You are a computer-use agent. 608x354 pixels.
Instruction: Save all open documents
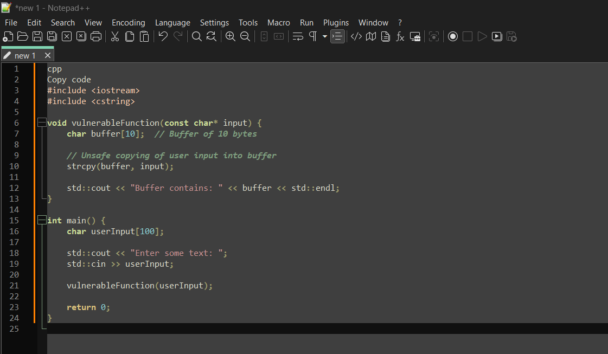click(51, 36)
